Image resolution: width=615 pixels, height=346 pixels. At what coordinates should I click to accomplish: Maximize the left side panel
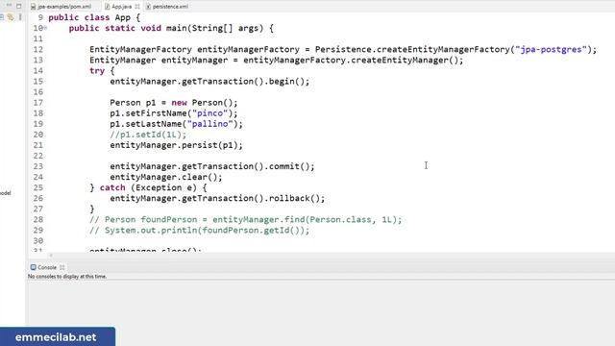coord(19,6)
